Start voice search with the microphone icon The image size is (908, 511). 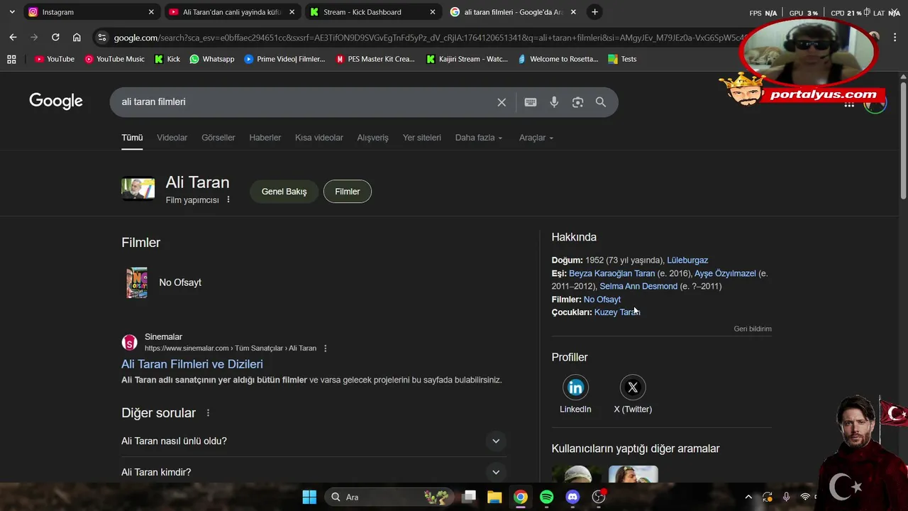pos(554,102)
